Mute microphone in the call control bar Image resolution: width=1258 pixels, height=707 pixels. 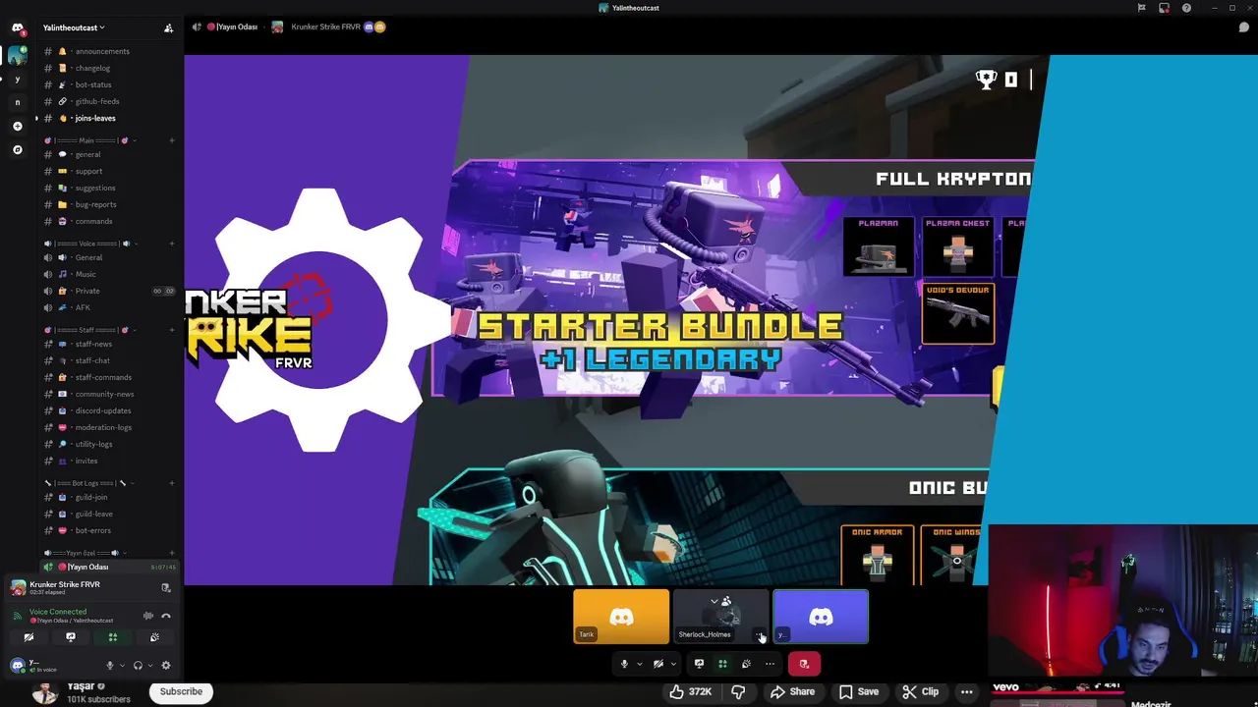pyautogui.click(x=624, y=664)
